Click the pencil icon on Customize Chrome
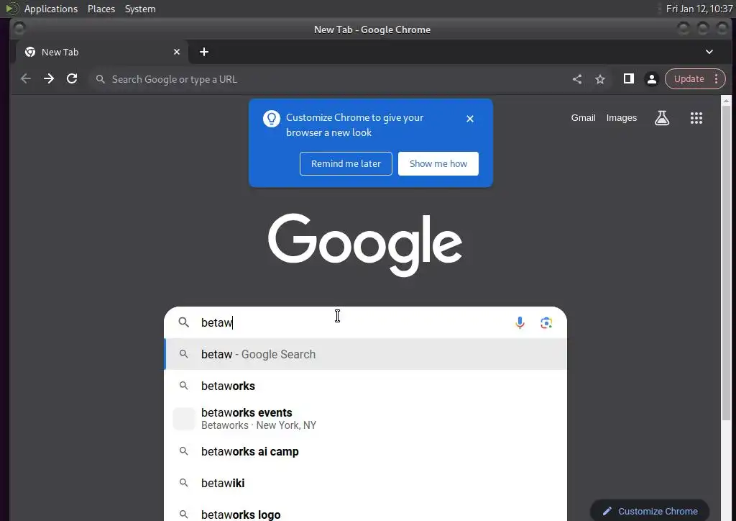This screenshot has width=736, height=521. point(607,511)
